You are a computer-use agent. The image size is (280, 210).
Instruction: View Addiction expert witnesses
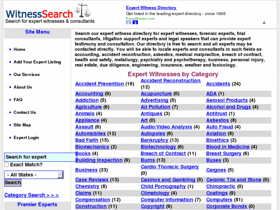point(87,100)
